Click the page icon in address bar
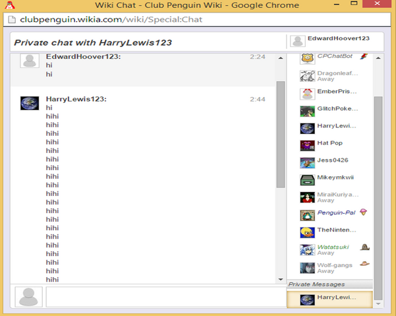This screenshot has width=396, height=316. 12,20
